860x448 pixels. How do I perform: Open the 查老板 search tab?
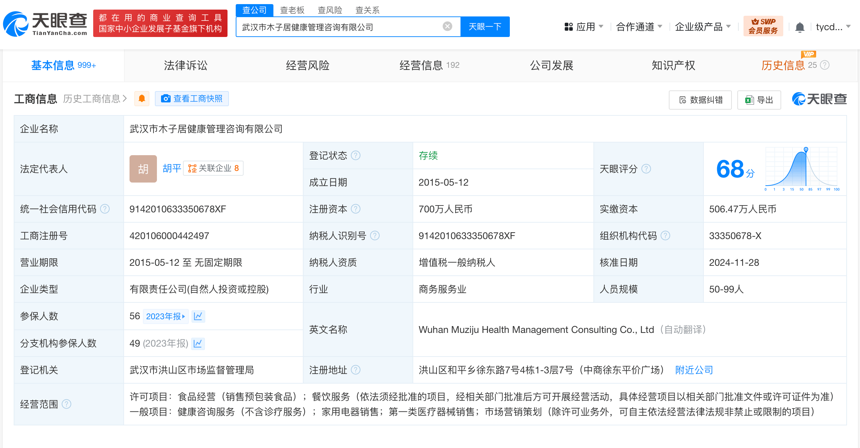[x=292, y=10]
